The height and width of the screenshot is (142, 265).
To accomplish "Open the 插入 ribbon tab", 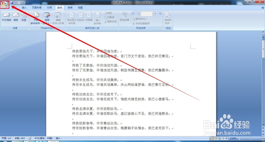I will click(24, 8).
